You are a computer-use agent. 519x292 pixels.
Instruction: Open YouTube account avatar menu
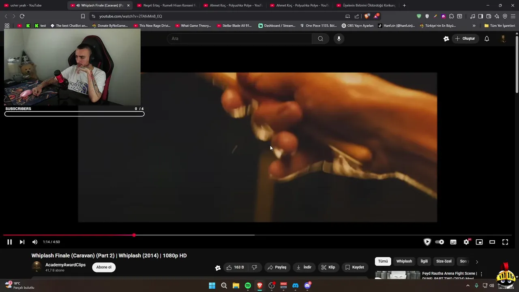[x=503, y=39]
